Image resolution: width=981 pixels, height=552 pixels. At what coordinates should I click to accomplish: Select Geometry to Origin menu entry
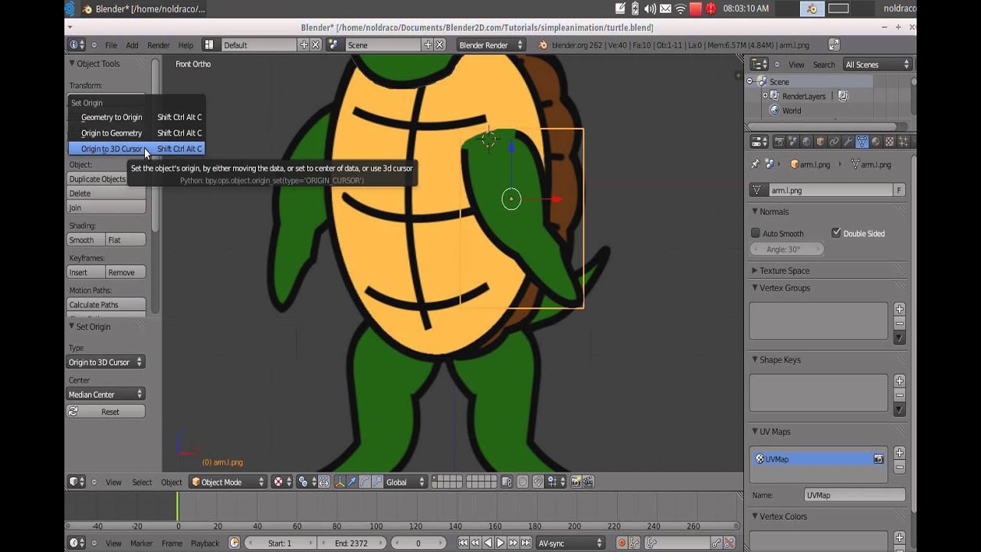click(x=136, y=117)
